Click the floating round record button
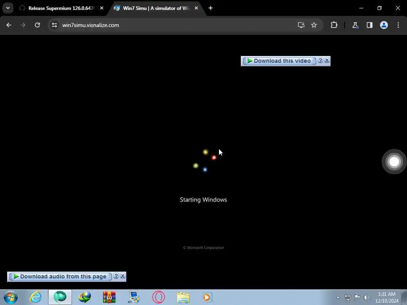407x305 pixels. (x=394, y=161)
